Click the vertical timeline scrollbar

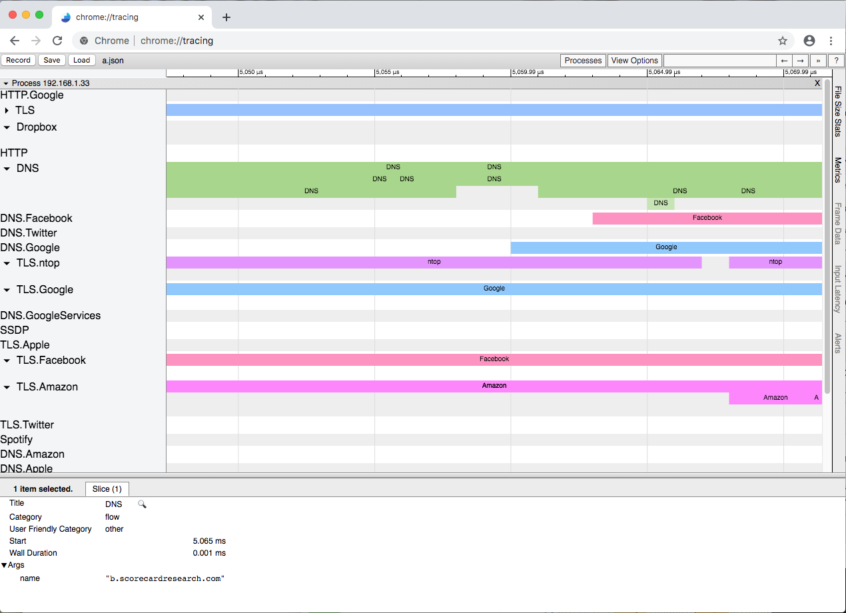(827, 237)
